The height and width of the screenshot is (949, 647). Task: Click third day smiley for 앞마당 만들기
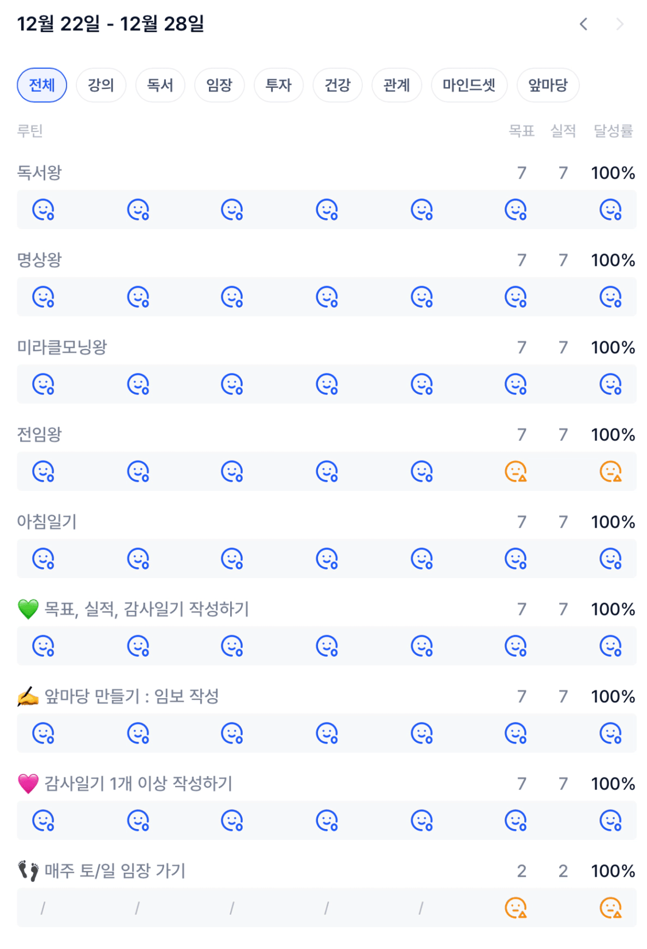pos(232,733)
